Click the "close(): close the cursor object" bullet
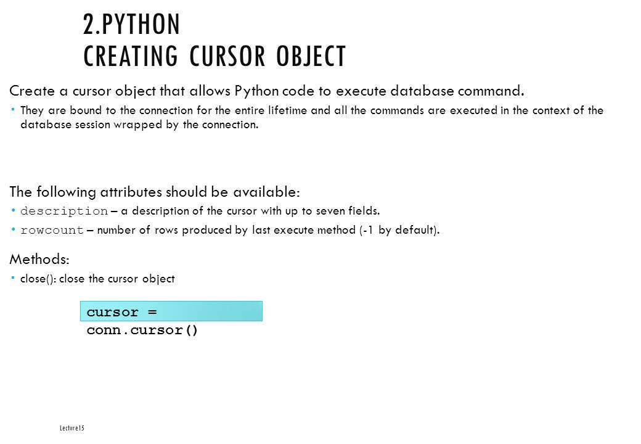Viewport: 641px width, 444px height. pos(97,279)
